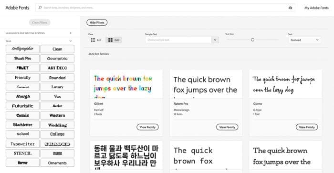Toggle the Funky tag filter

22,68
